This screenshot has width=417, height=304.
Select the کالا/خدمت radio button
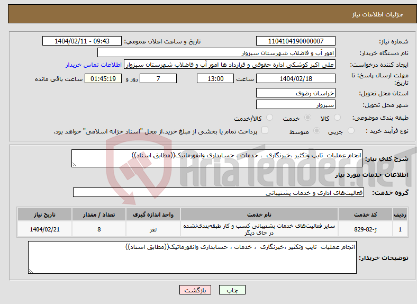(270, 118)
